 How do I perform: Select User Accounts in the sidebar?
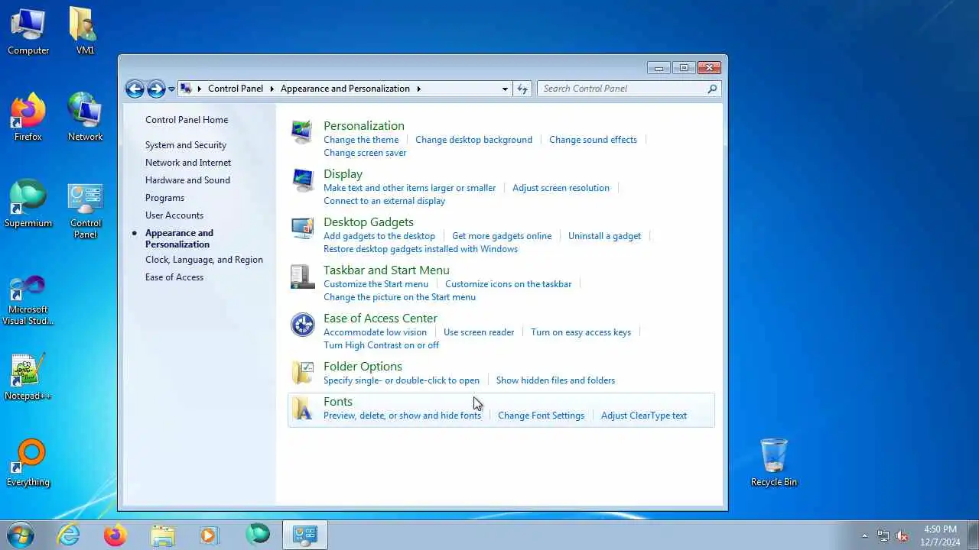pos(174,215)
